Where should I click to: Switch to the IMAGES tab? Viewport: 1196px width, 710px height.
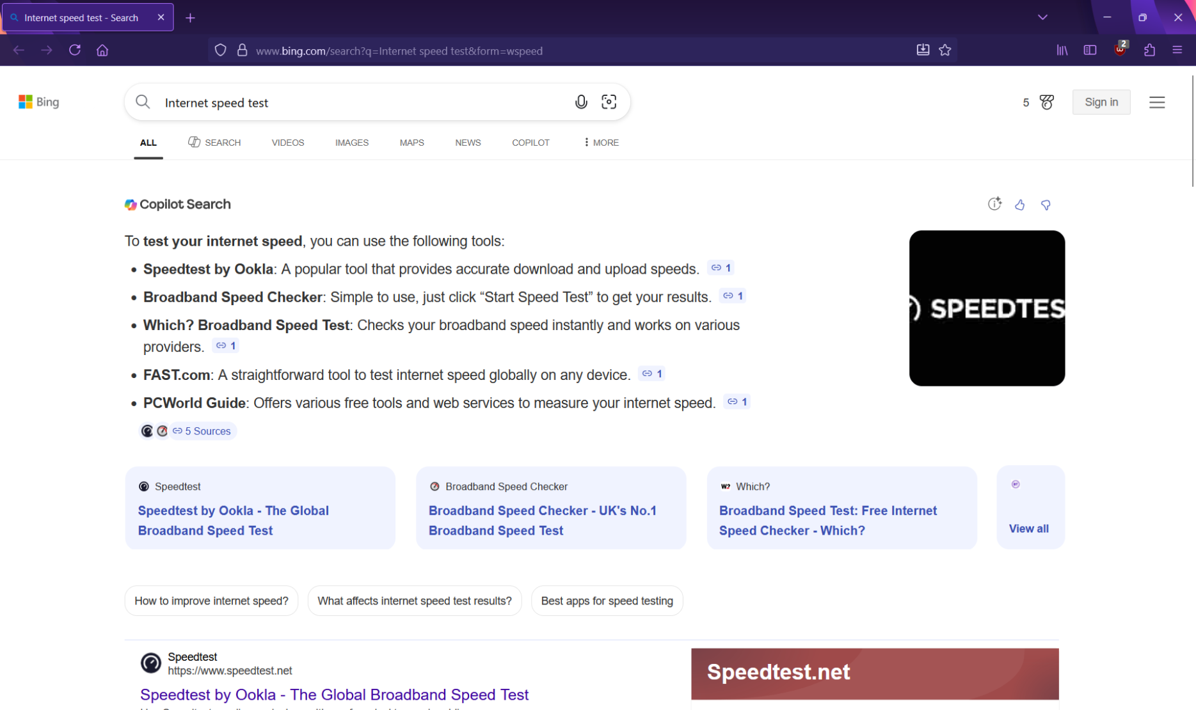[x=351, y=142]
